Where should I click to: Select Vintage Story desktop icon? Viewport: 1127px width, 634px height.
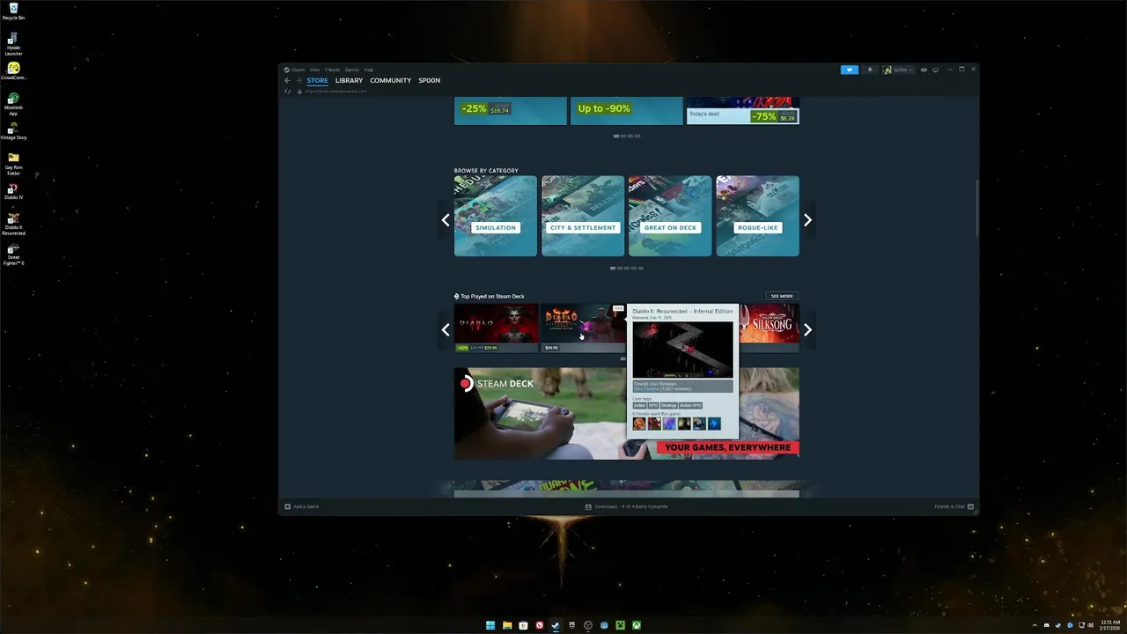13,131
